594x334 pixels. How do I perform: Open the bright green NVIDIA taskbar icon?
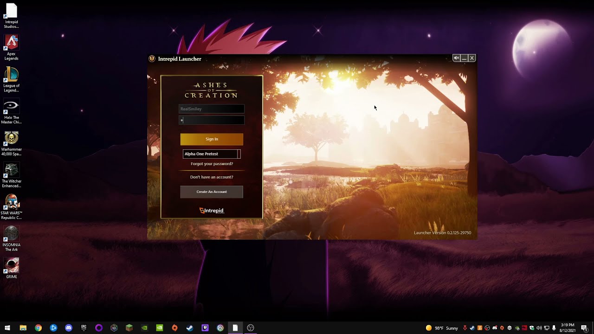[x=160, y=328]
